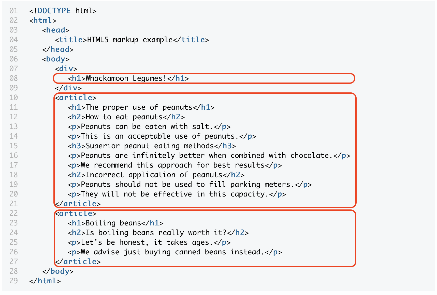Click the opening html tag

(x=43, y=20)
